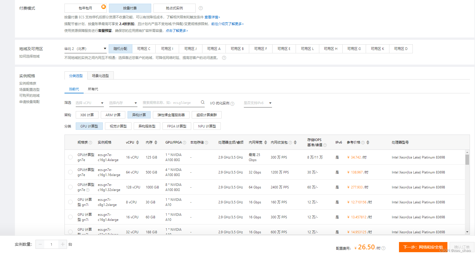The height and width of the screenshot is (255, 475).
Task: Select 随机分配 availability zone
Action: tap(121, 49)
